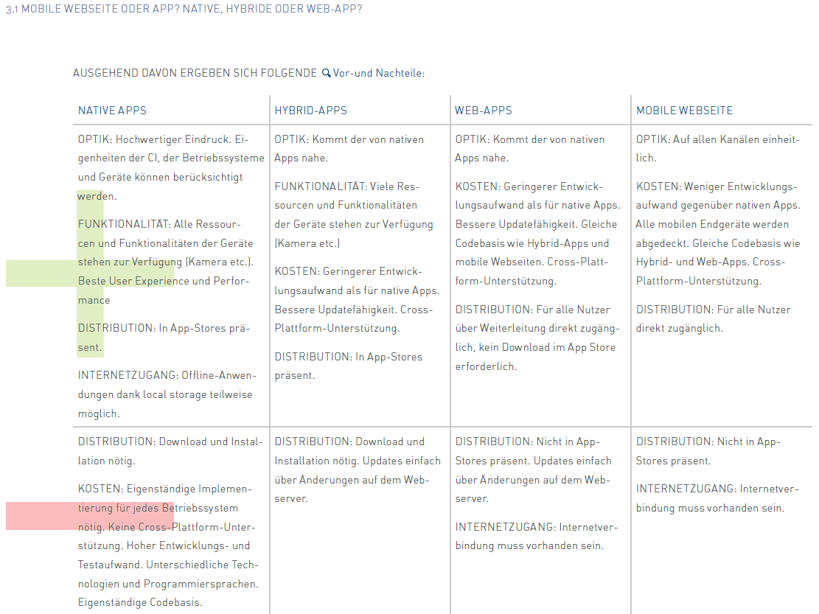This screenshot has width=819, height=614.
Task: Click '(Kamera etc.)' line in Hybrid-Apps column
Action: [307, 243]
